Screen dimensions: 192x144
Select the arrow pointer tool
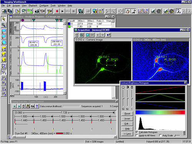click(4, 19)
